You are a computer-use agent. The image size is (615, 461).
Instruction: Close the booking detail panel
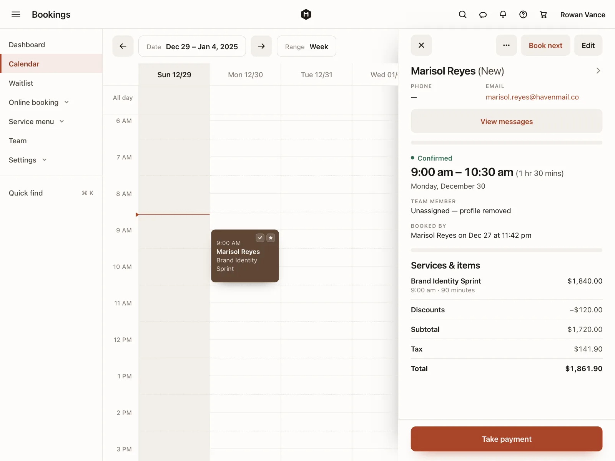pyautogui.click(x=421, y=45)
